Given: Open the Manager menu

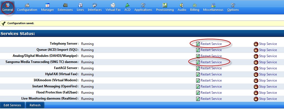Looking at the screenshot, I should click(x=47, y=7).
